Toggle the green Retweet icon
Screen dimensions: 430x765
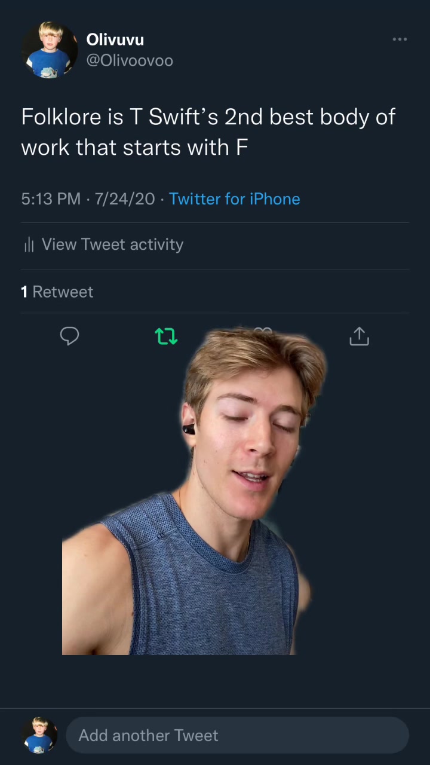[x=166, y=336]
